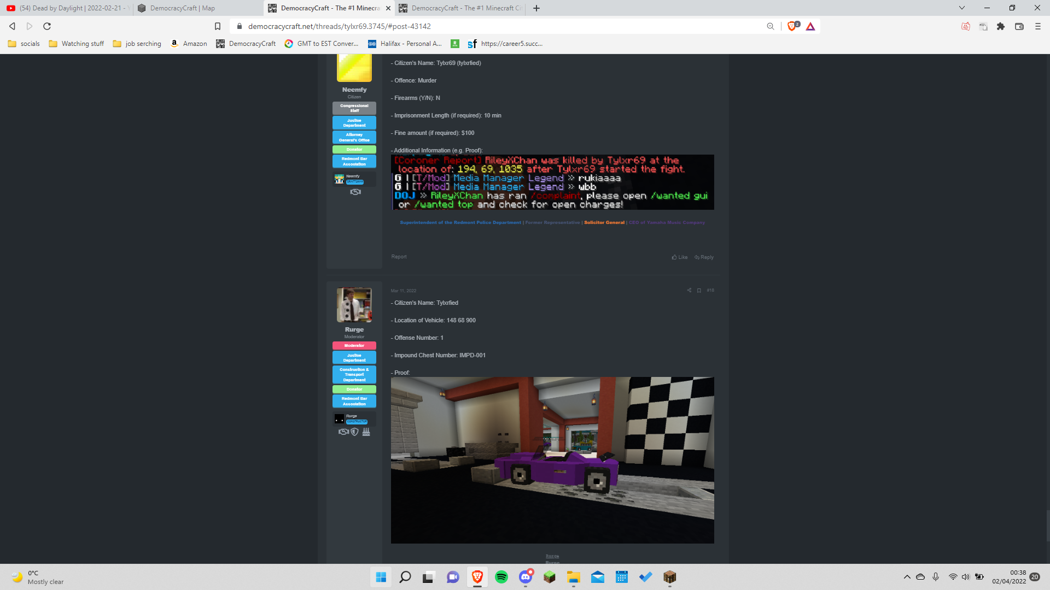Open the green icon bookmark

click(454, 44)
